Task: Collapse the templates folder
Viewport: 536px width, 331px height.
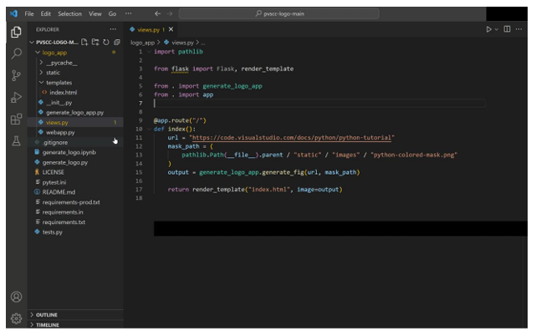Action: [41, 82]
